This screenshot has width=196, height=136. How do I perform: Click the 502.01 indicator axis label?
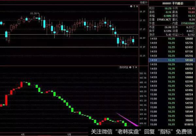click(143, 73)
